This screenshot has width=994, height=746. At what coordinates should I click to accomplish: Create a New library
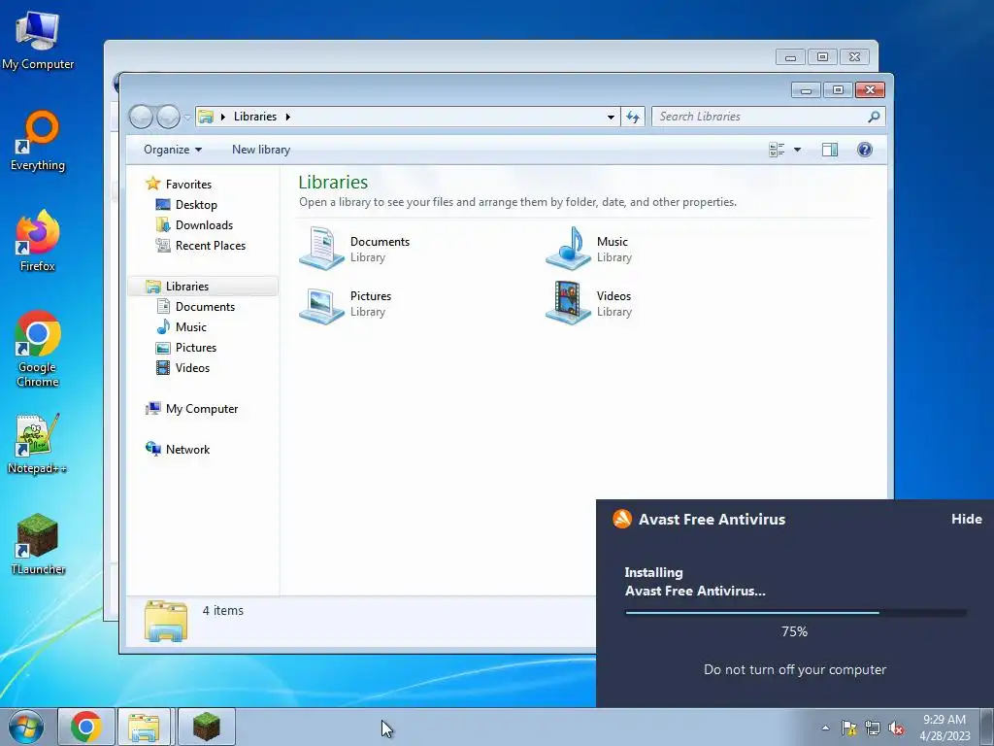coord(261,150)
